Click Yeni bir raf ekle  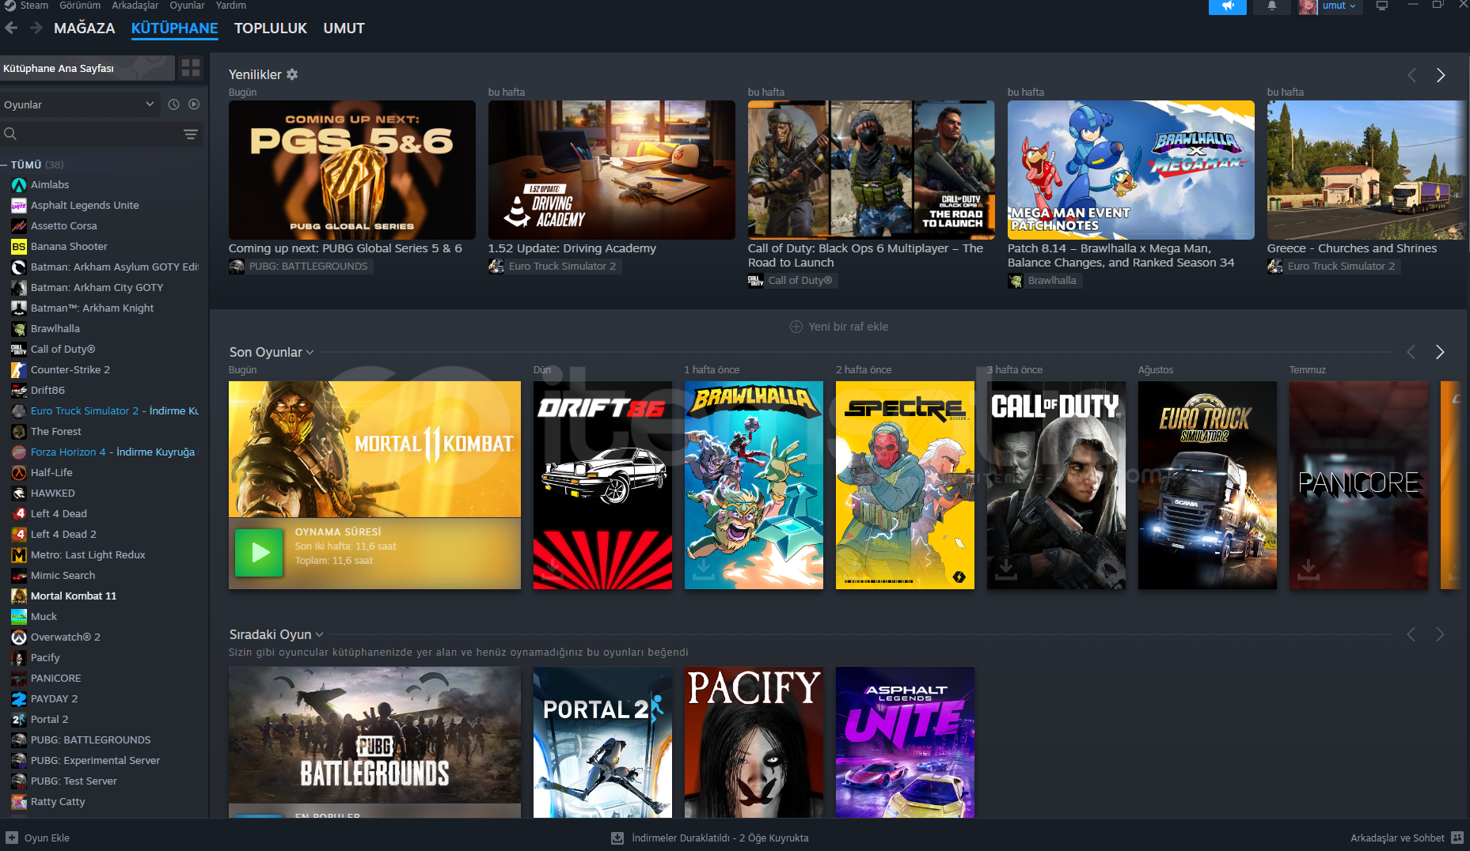(839, 327)
